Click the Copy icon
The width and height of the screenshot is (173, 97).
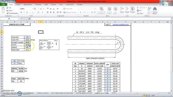click(x=7, y=11)
